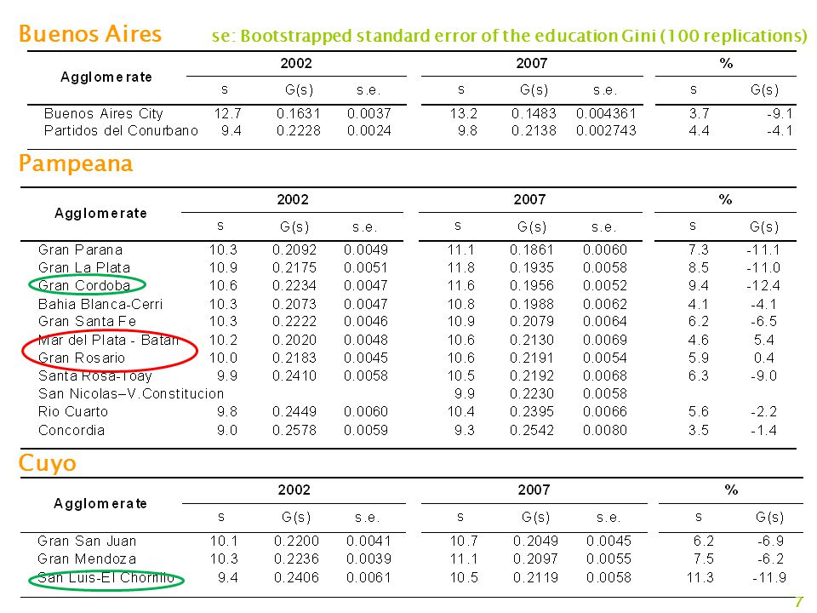Select the '2002' header in Buenos Aires table
Screen dimensions: 817x613
tap(296, 64)
